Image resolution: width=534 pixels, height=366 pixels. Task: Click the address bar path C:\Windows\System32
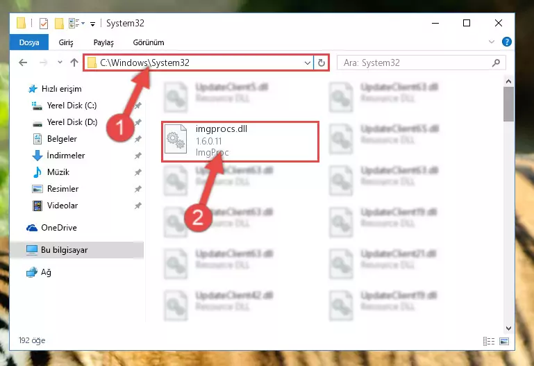point(144,63)
